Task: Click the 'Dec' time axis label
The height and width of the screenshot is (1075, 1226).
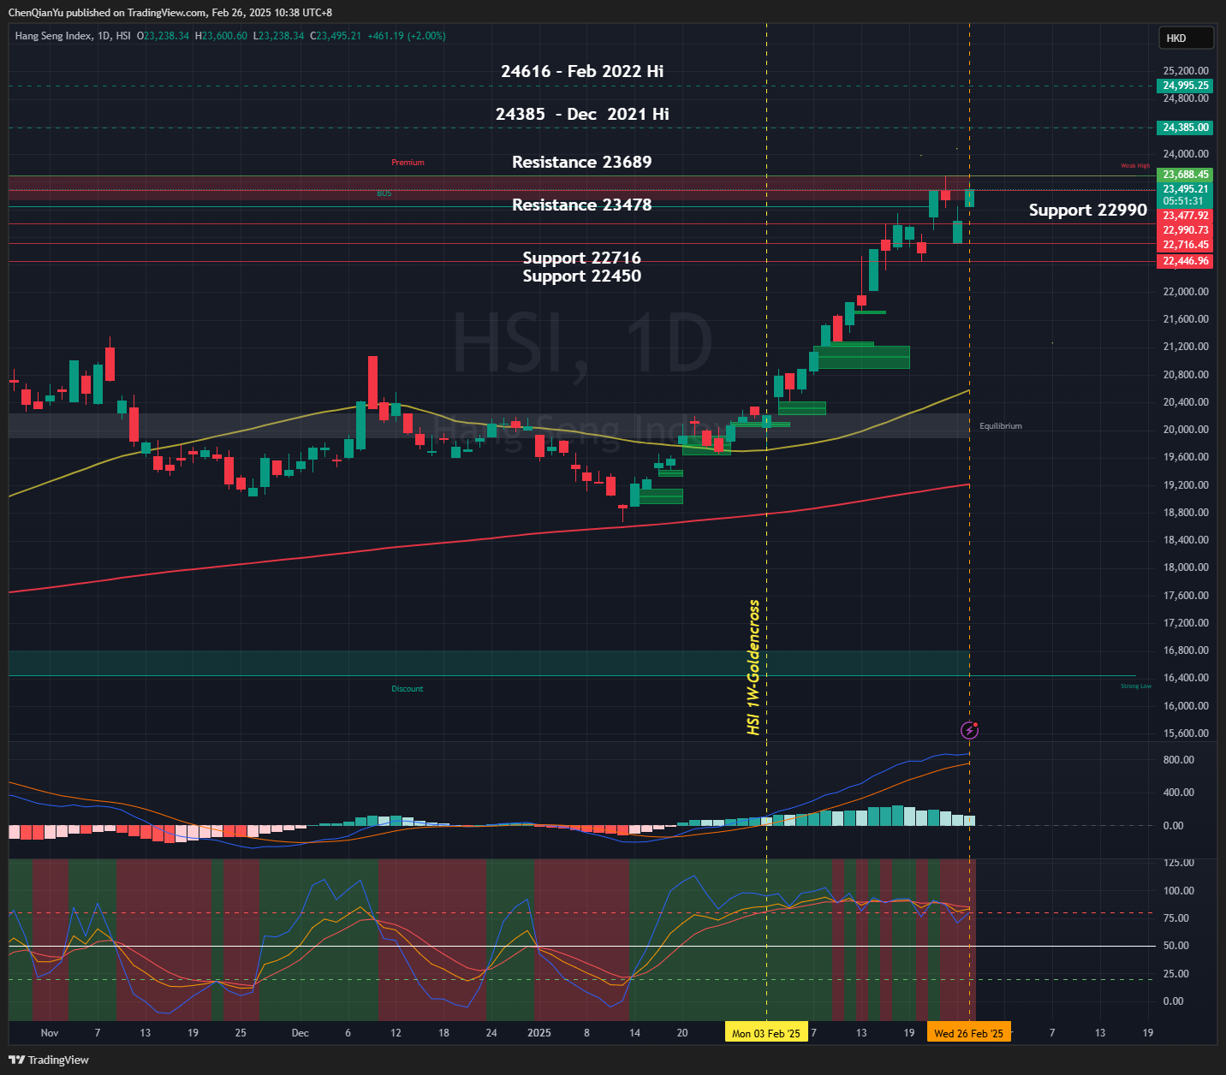Action: point(300,1033)
